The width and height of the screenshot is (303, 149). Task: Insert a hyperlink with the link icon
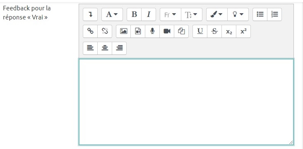[90, 31]
